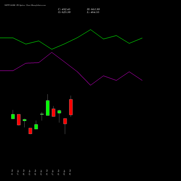The image size is (181, 181).
Task: Click the low value "L: 464.55"
Action: (93, 12)
